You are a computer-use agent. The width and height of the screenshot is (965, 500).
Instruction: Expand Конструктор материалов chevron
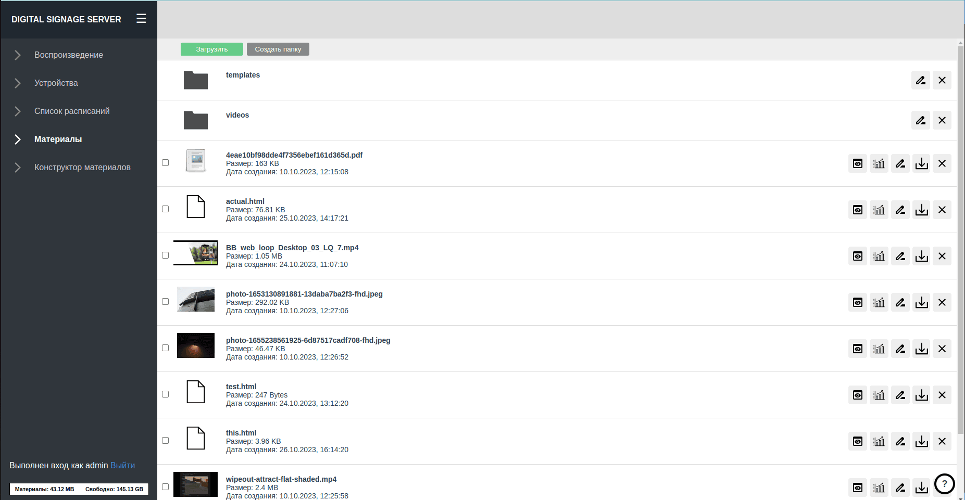point(18,168)
